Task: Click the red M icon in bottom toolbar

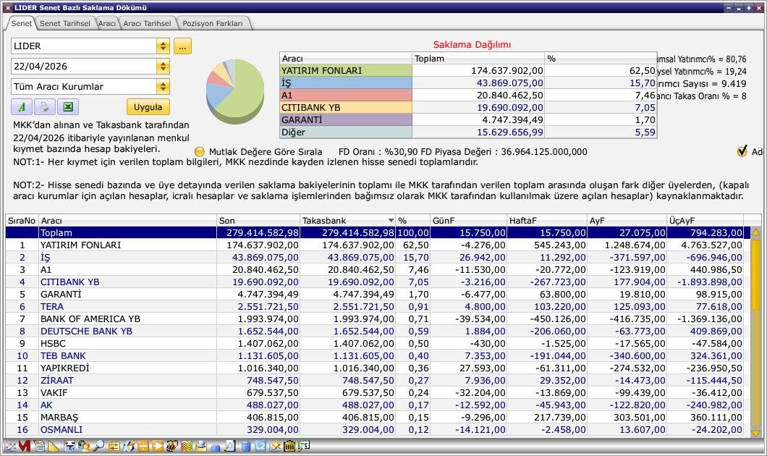Action: (x=25, y=447)
